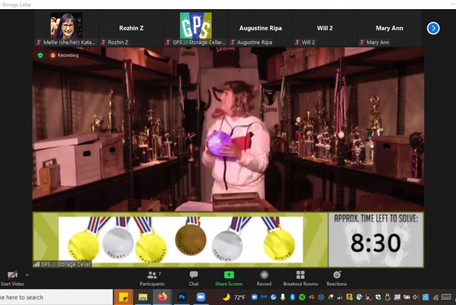This screenshot has height=305, width=456.
Task: Show more participants with blue arrow
Action: tap(433, 28)
